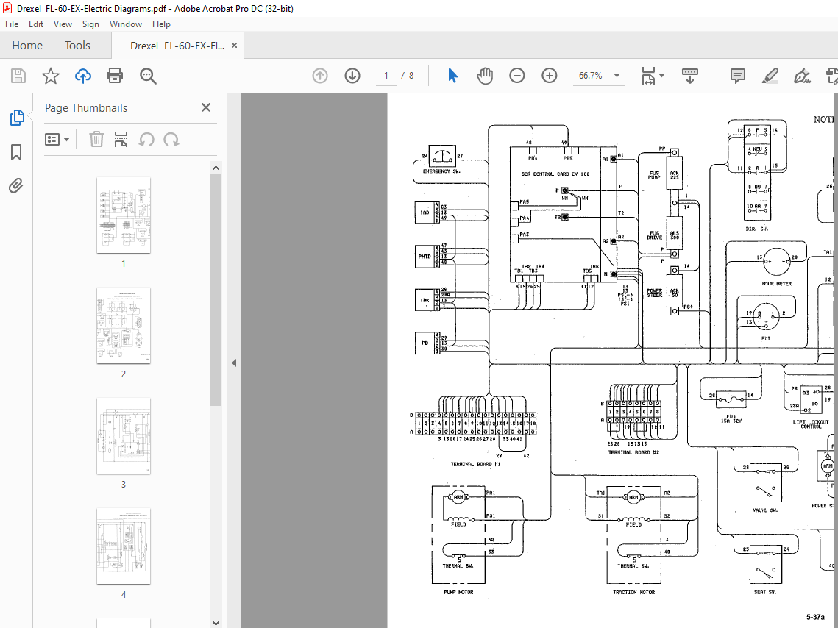Close the Drexel FL-60-EX document tab
838x628 pixels.
pos(234,46)
